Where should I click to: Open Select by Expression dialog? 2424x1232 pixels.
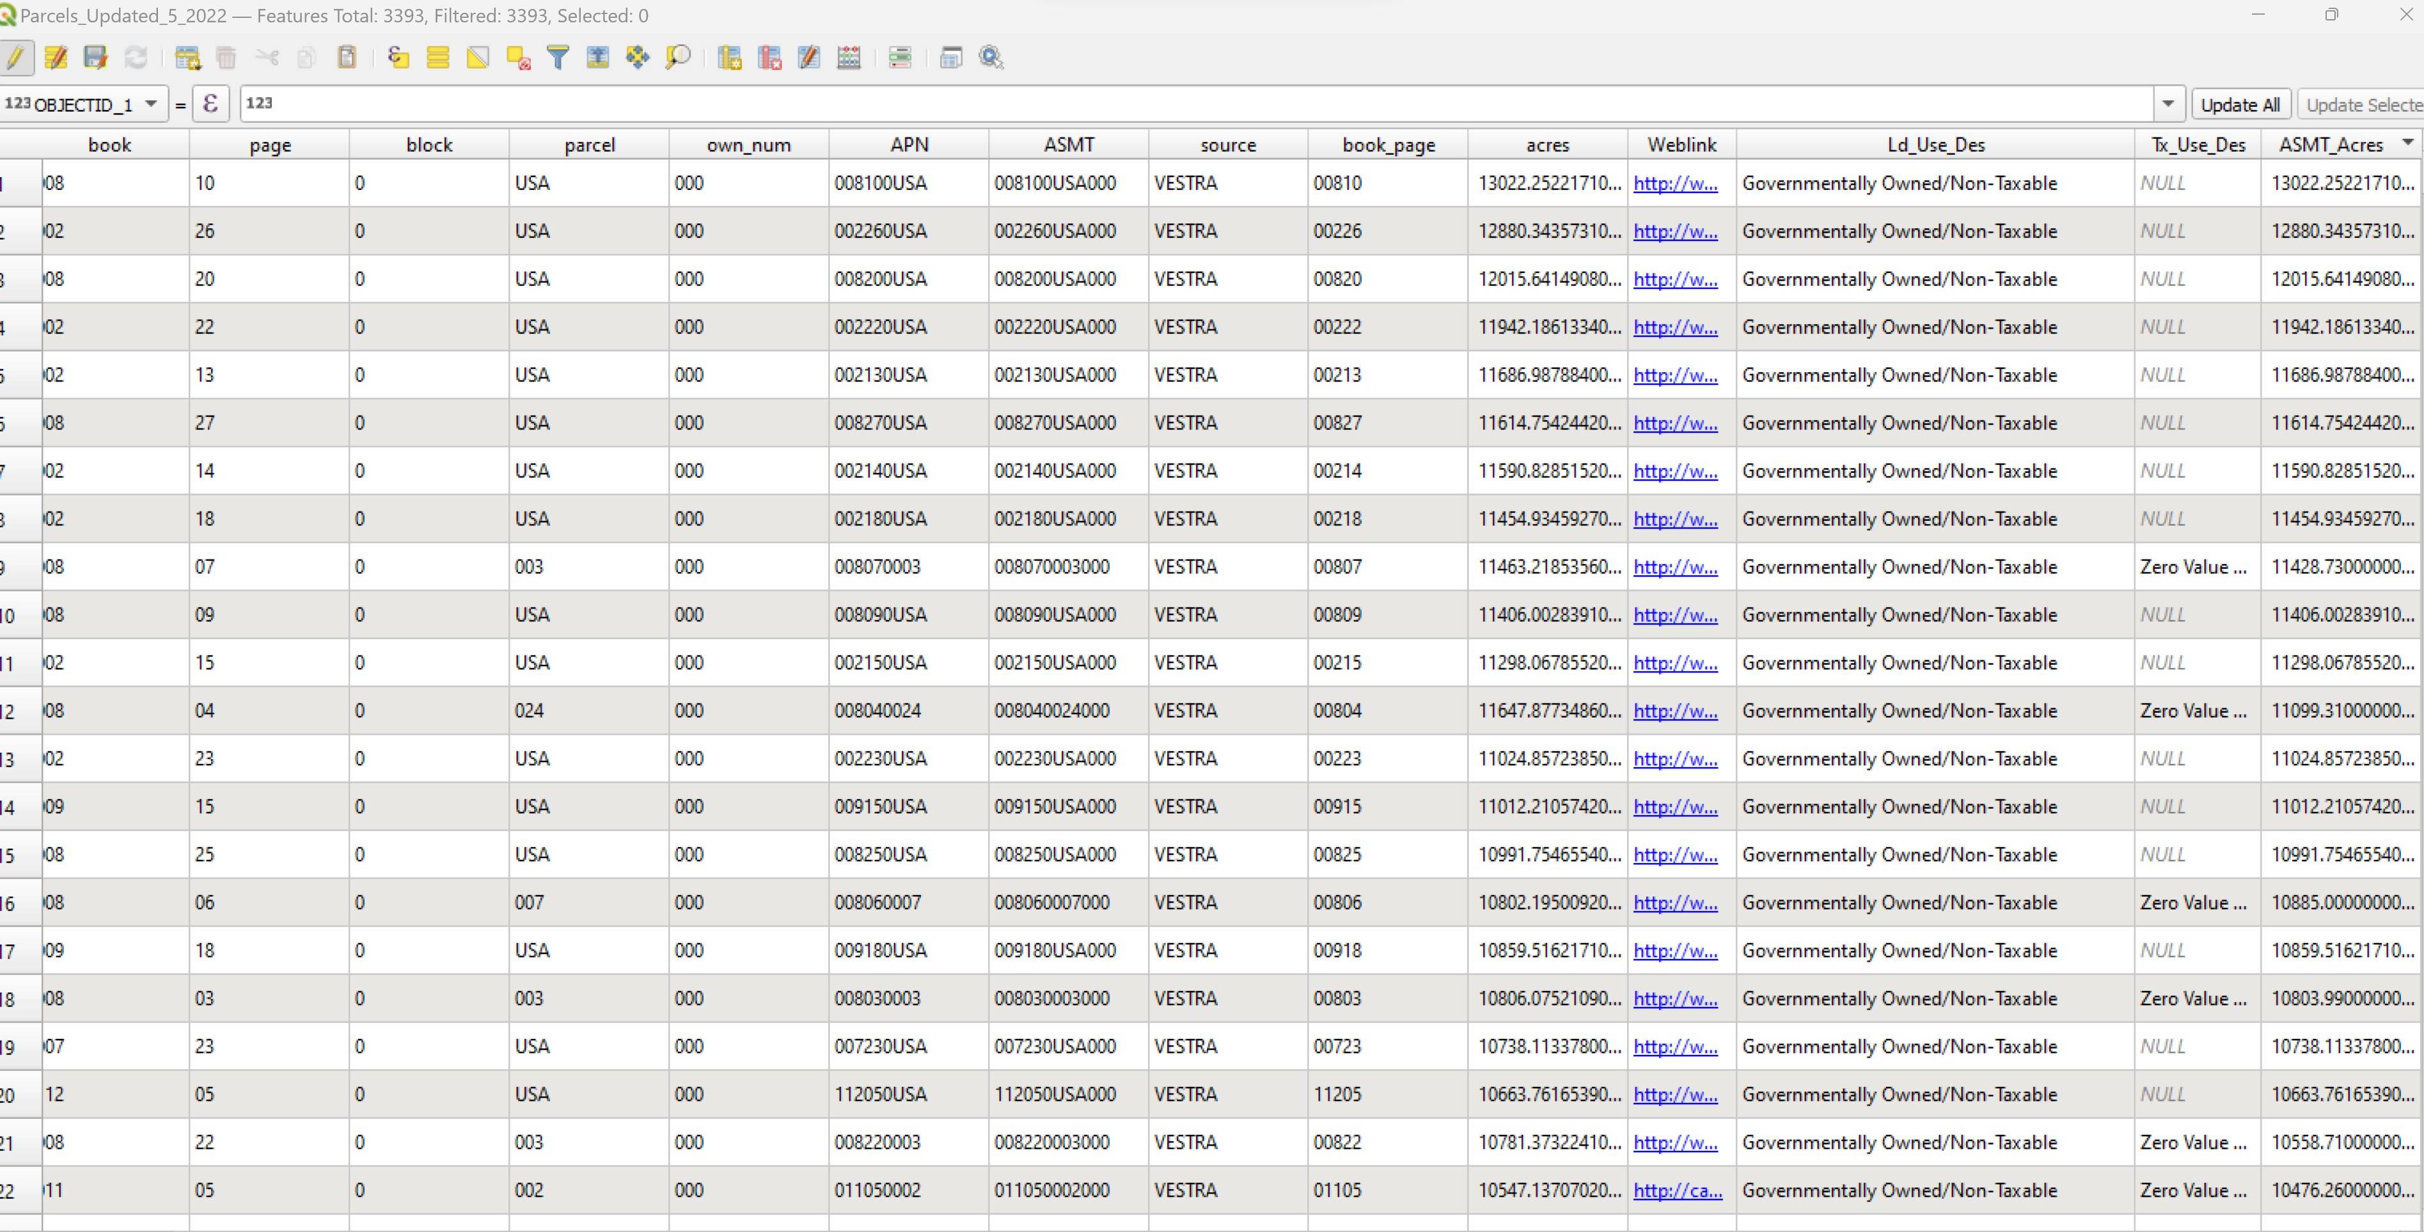pos(398,58)
